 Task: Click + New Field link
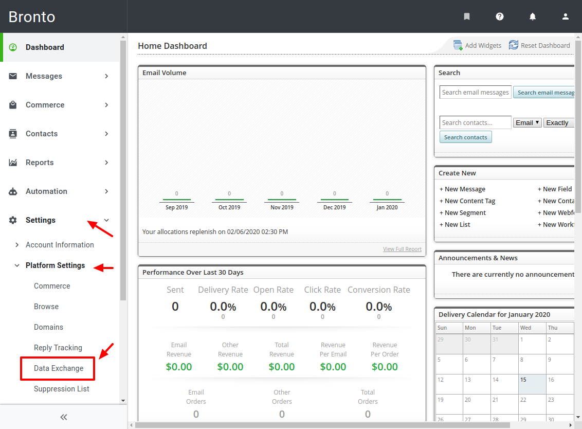point(555,189)
